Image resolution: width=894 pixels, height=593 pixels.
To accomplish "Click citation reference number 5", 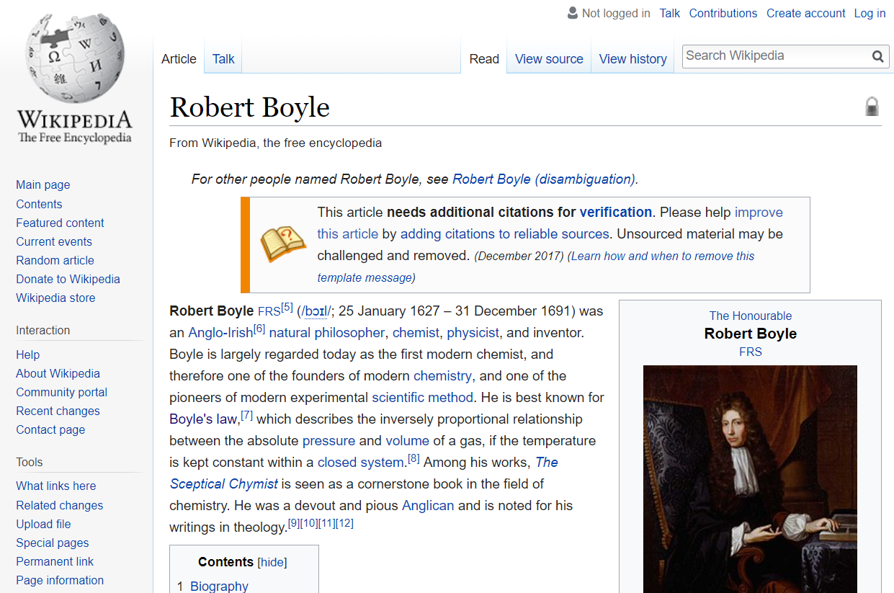I will [287, 307].
